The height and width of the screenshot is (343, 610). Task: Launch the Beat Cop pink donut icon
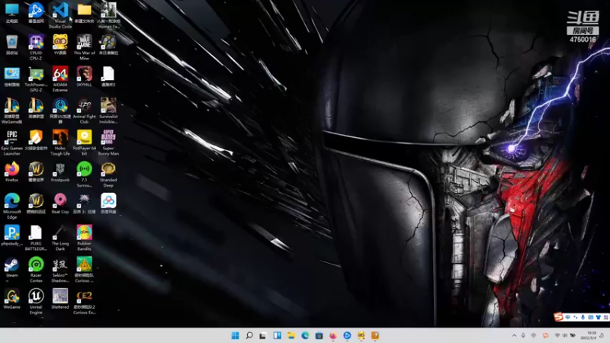(x=60, y=204)
